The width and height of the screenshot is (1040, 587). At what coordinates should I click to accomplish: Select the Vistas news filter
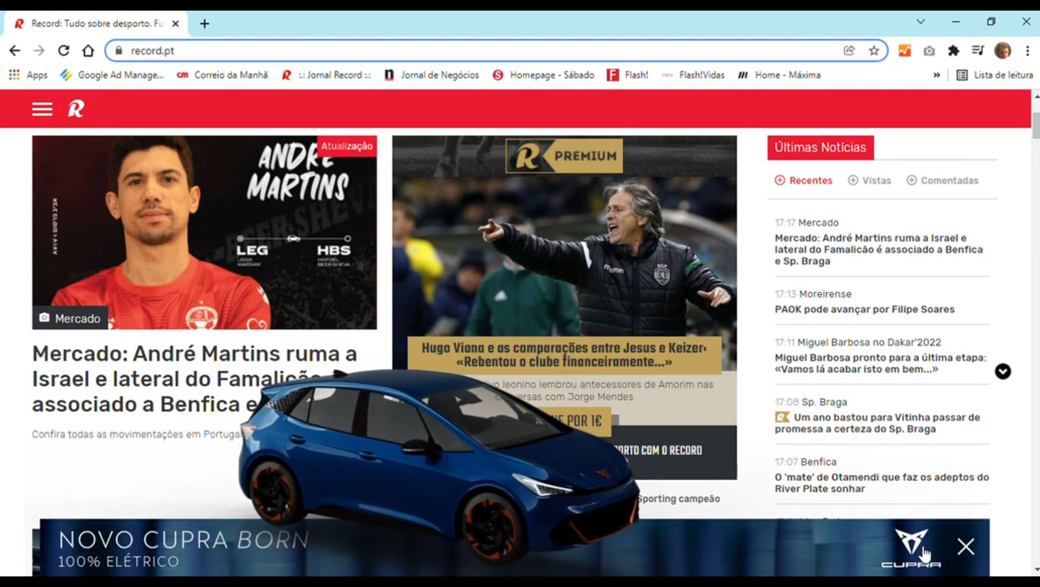point(869,180)
